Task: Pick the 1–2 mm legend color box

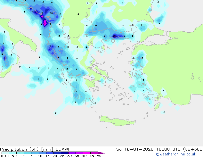Action: [20, 153]
